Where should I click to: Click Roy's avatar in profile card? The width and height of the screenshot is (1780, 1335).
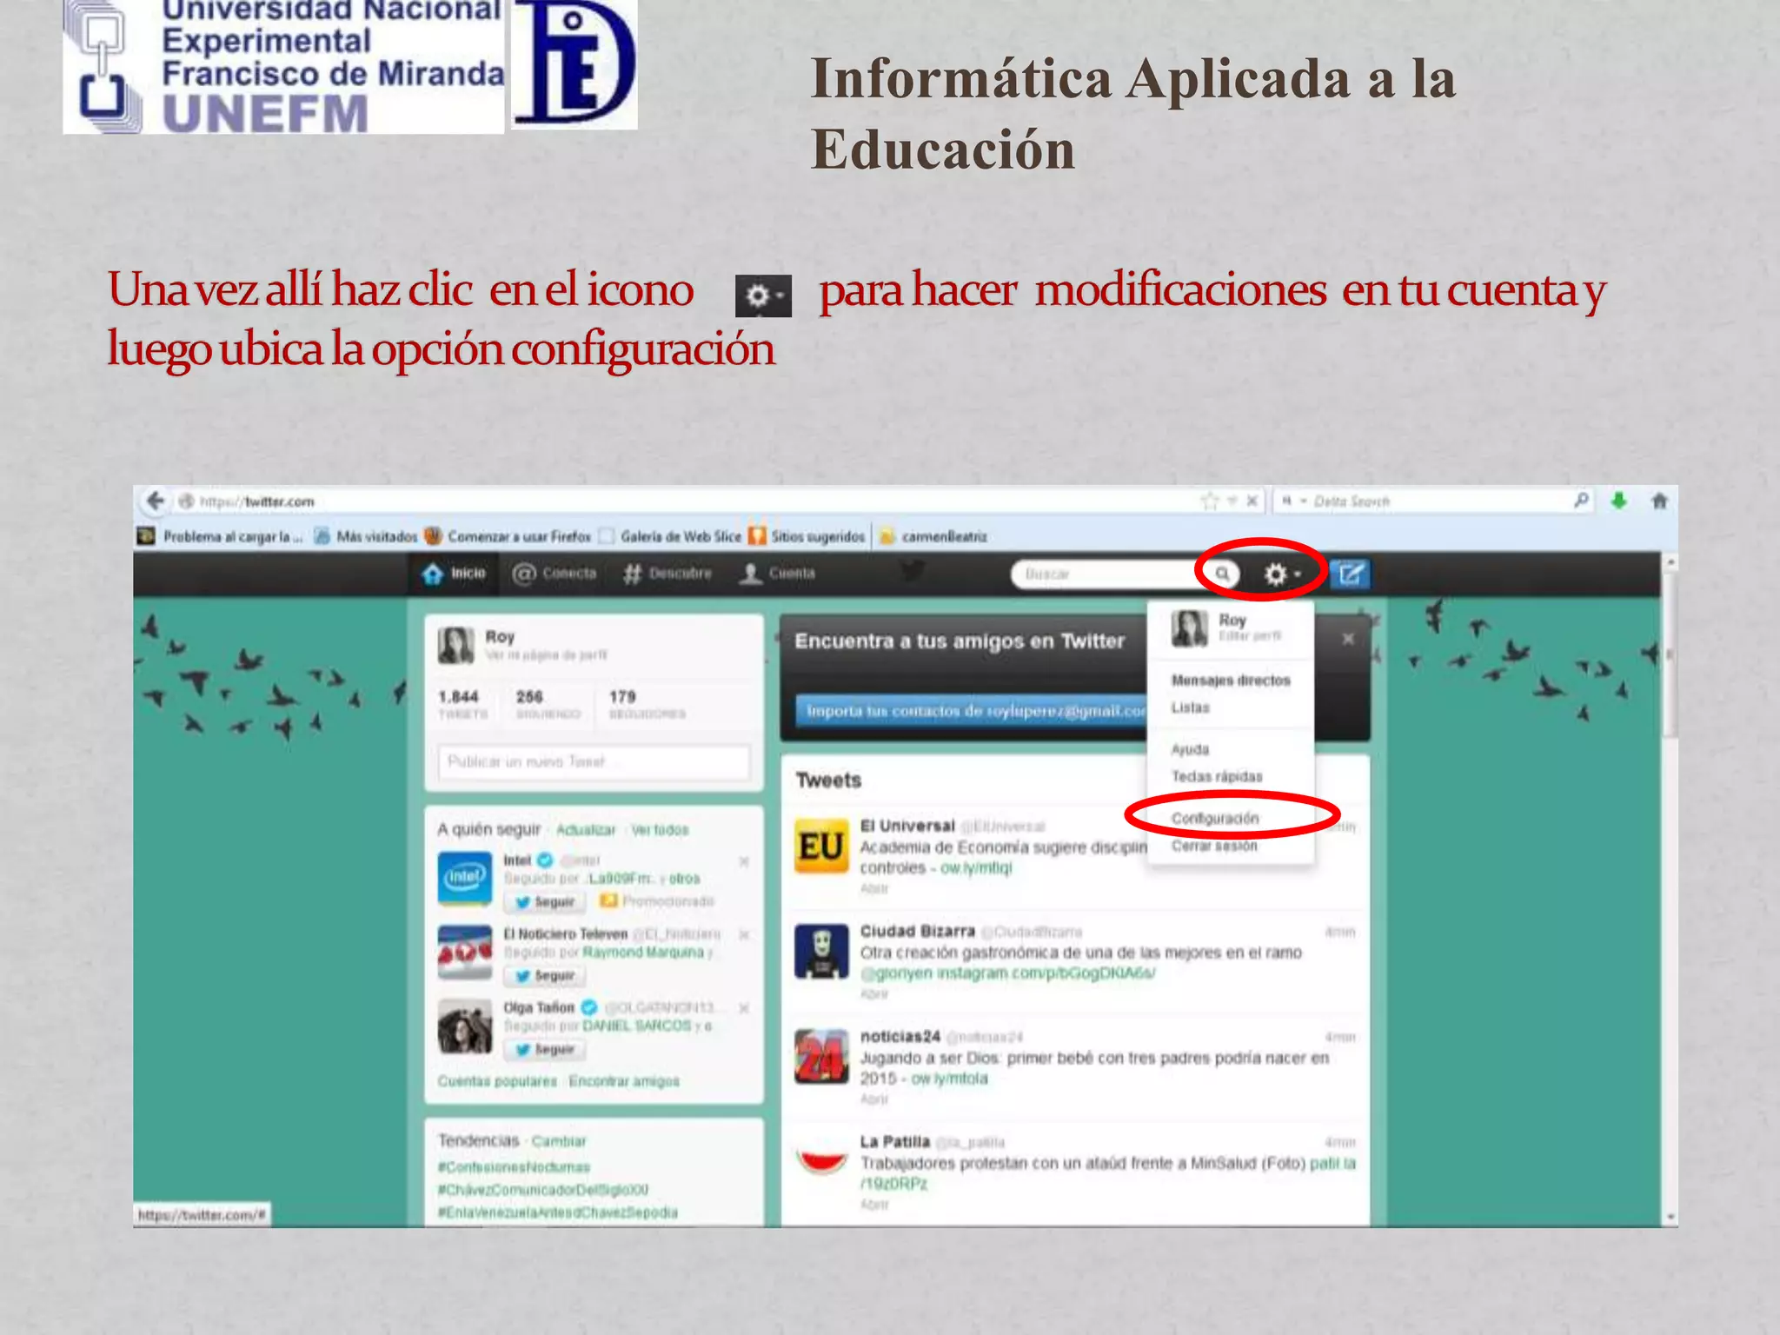pyautogui.click(x=456, y=646)
